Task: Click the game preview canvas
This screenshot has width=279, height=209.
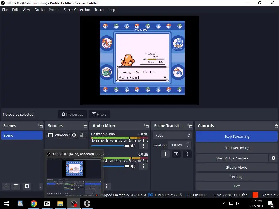Action: pyautogui.click(x=139, y=60)
